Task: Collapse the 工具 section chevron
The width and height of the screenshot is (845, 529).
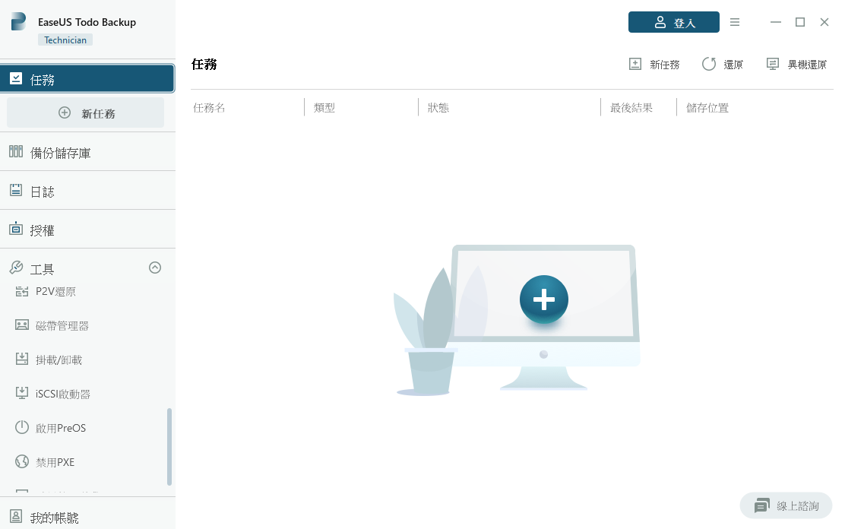Action: coord(155,268)
